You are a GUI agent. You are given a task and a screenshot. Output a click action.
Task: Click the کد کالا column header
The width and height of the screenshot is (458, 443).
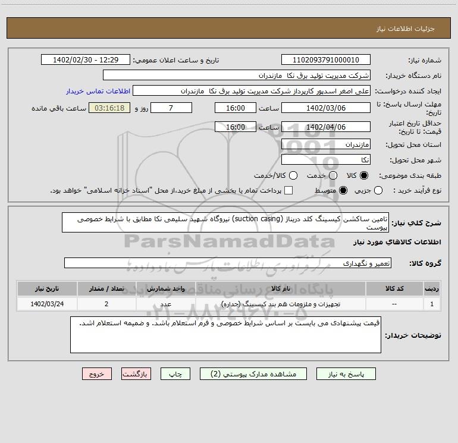pyautogui.click(x=394, y=288)
